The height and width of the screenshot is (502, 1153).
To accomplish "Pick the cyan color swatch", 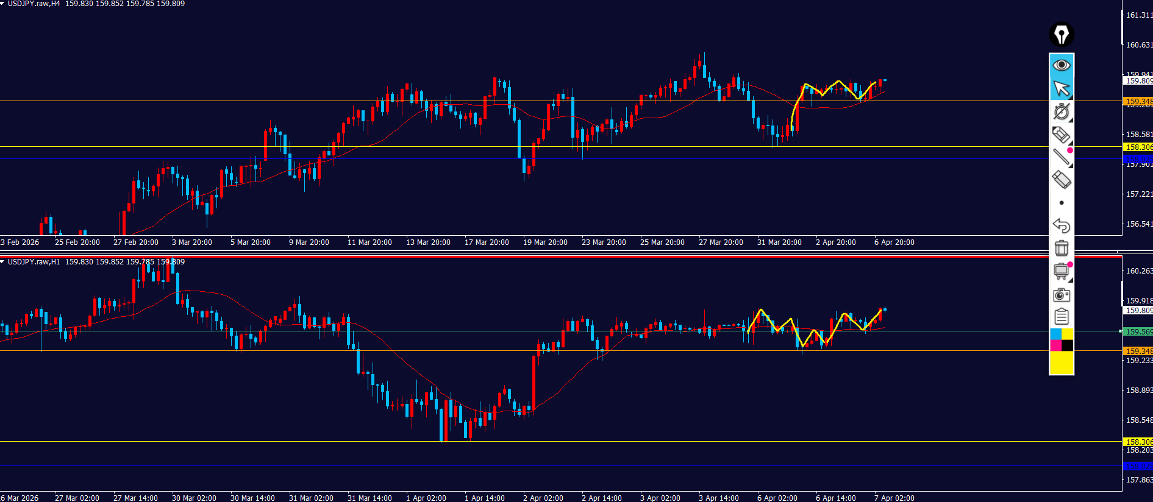I will pos(1055,334).
